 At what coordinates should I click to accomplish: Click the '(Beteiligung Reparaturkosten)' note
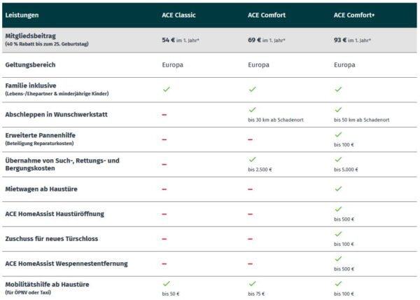39,144
